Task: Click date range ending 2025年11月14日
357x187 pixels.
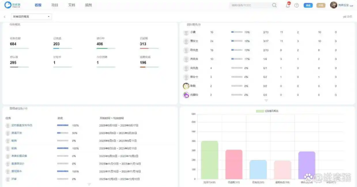Action: pos(120,164)
